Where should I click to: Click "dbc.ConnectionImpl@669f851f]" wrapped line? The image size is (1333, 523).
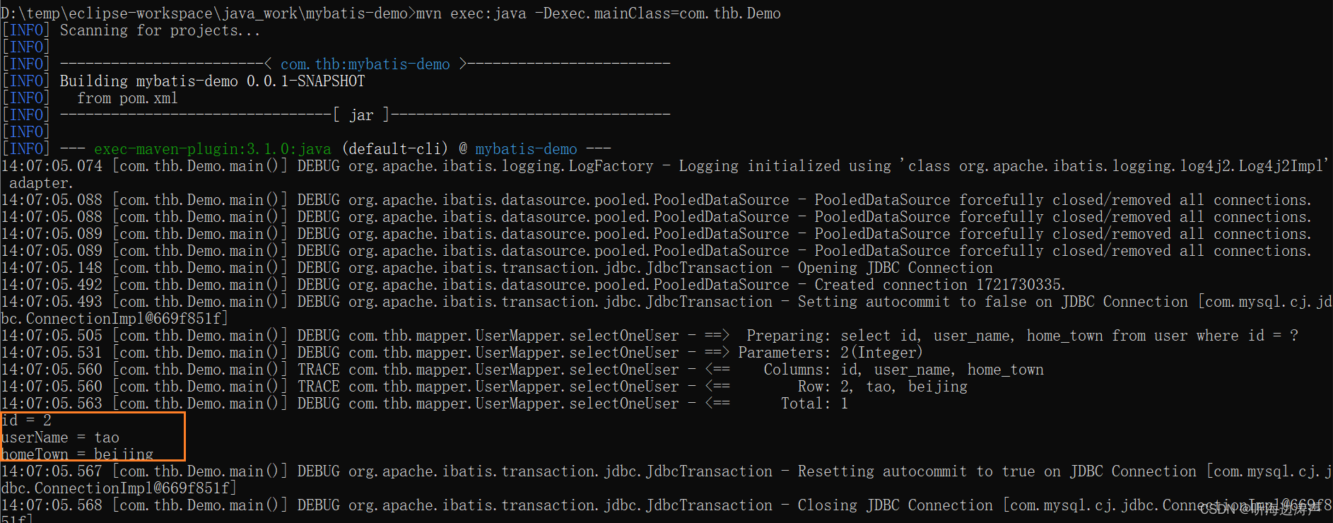point(119,488)
